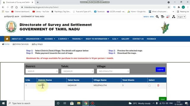Click the IQ extension icon

pos(174,7)
